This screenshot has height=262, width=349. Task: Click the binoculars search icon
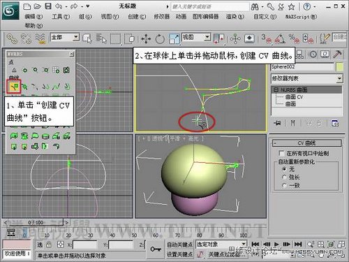(255, 7)
